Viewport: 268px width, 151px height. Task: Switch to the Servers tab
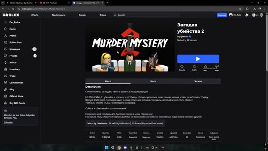point(198,81)
